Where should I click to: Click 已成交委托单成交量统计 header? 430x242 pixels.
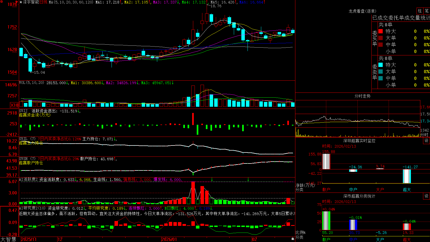(401, 18)
